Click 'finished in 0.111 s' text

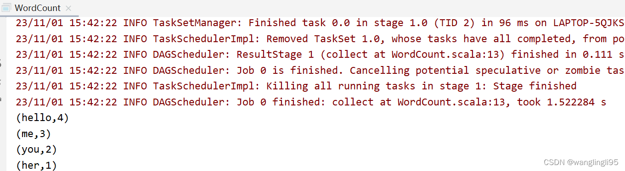pyautogui.click(x=568, y=55)
